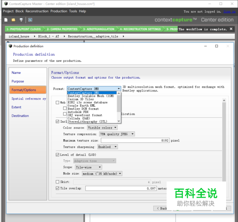Open the Block menu
Viewport: 238px width, 222px height.
(x=20, y=11)
